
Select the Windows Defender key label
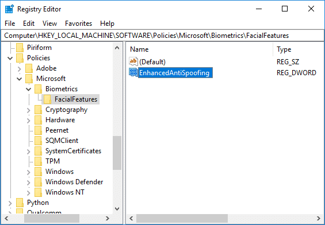pyautogui.click(x=74, y=182)
